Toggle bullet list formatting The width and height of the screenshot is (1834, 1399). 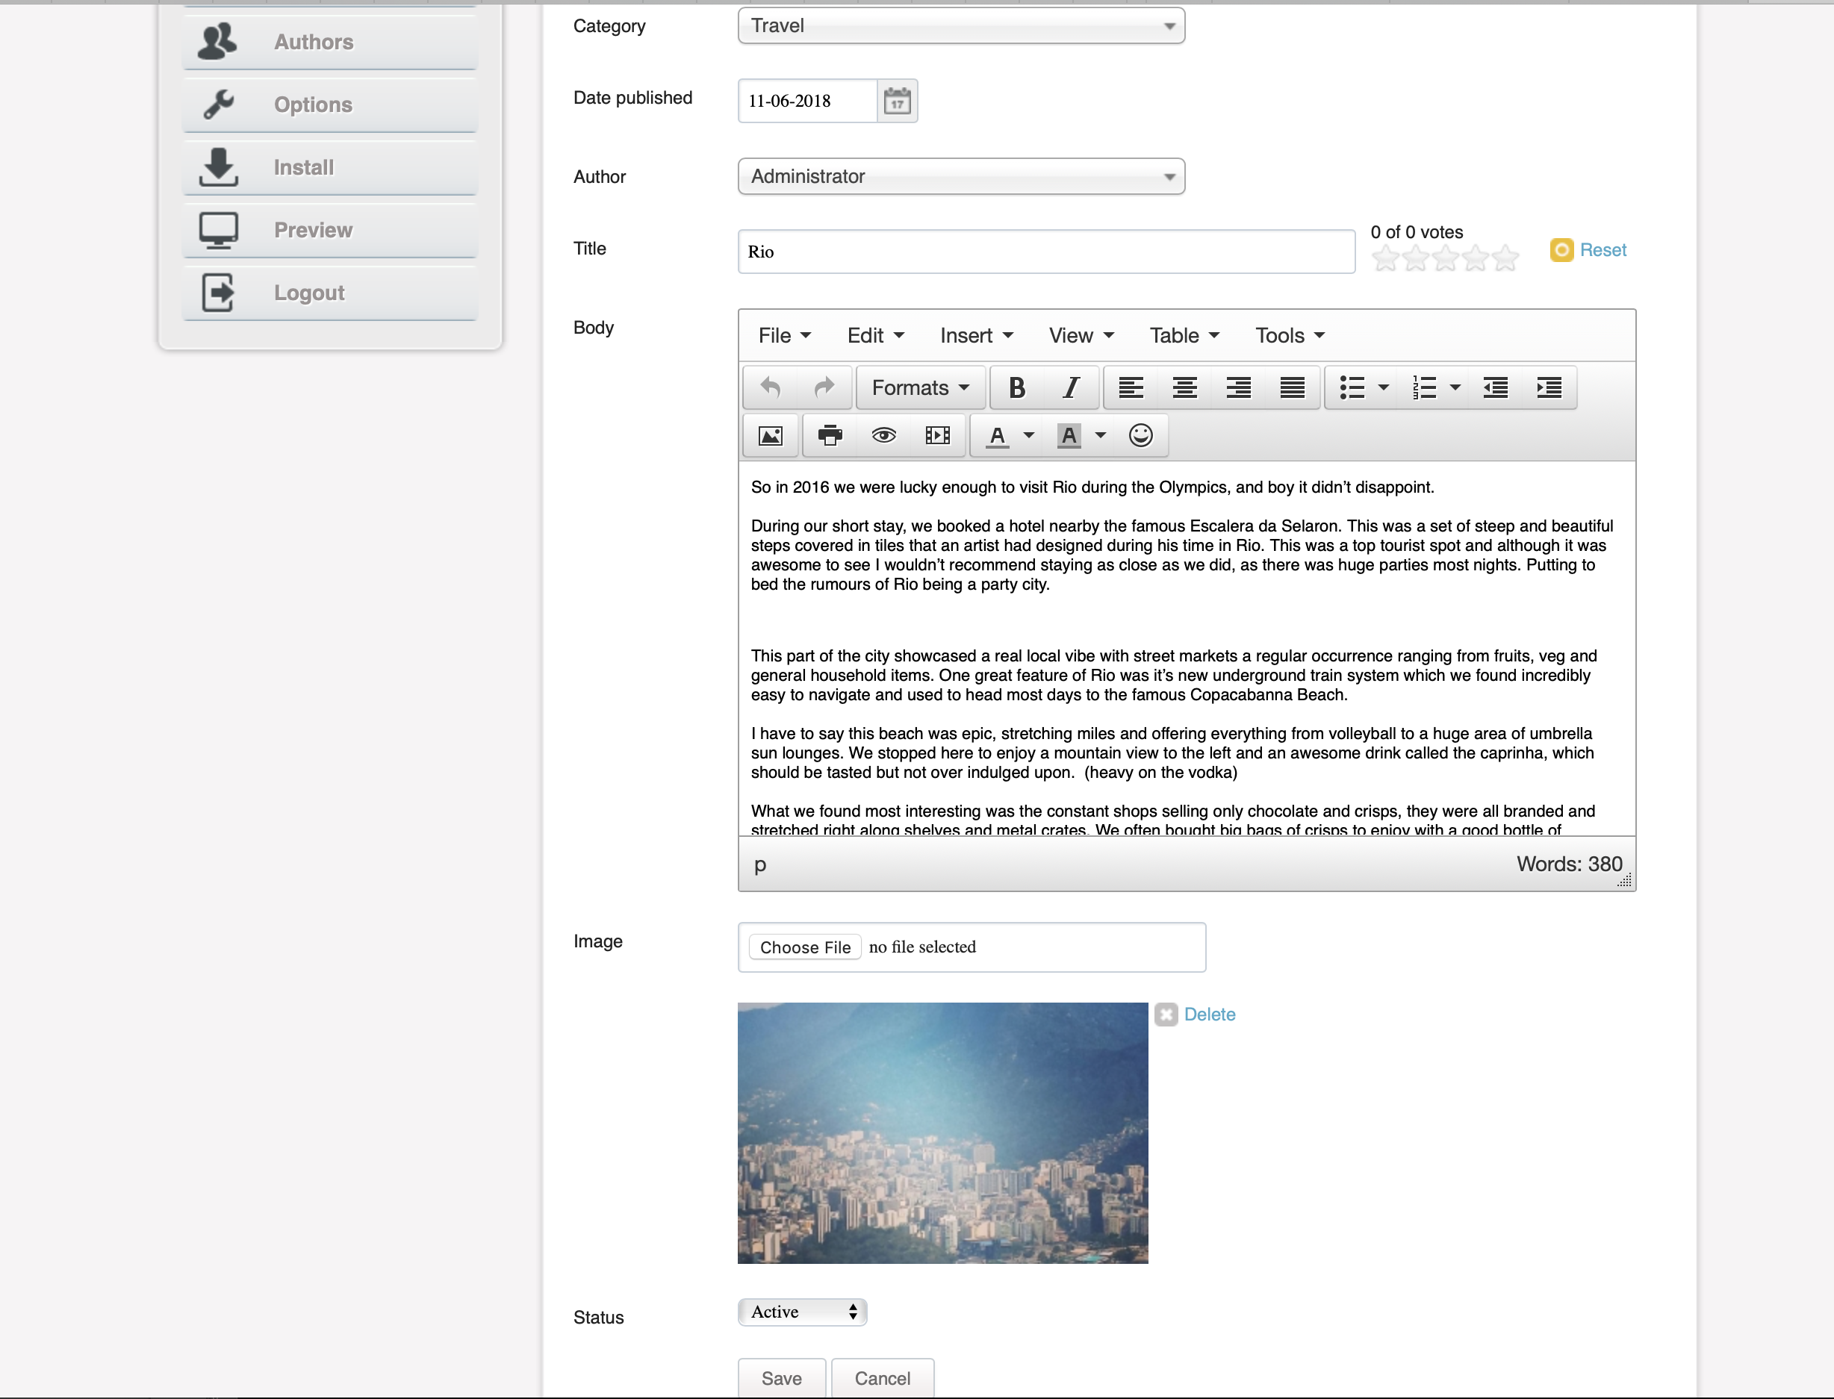point(1352,388)
